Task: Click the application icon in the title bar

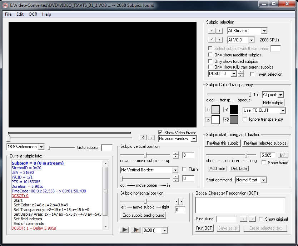Action: [x=5, y=5]
